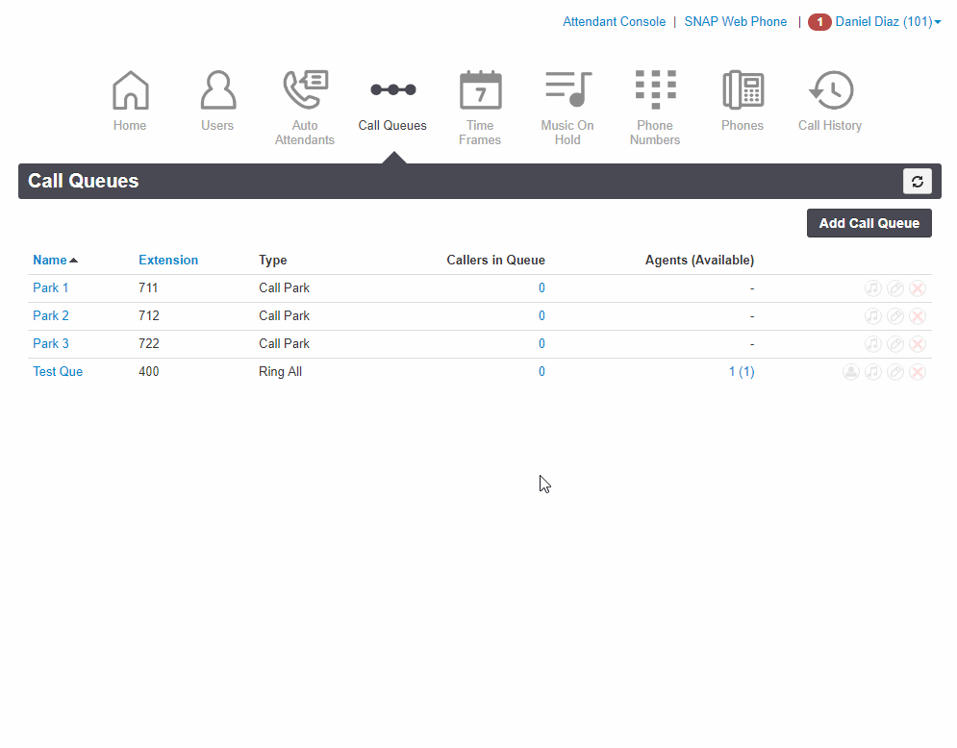Open the Test Que queue link
This screenshot has height=748, width=957.
[58, 372]
